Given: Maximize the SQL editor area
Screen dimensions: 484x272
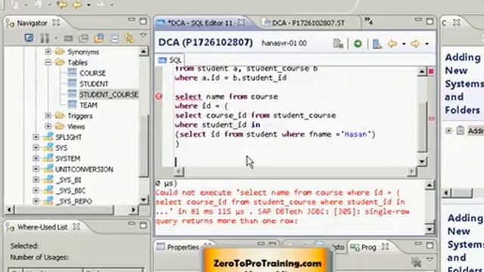Looking at the screenshot, I should click(430, 21).
